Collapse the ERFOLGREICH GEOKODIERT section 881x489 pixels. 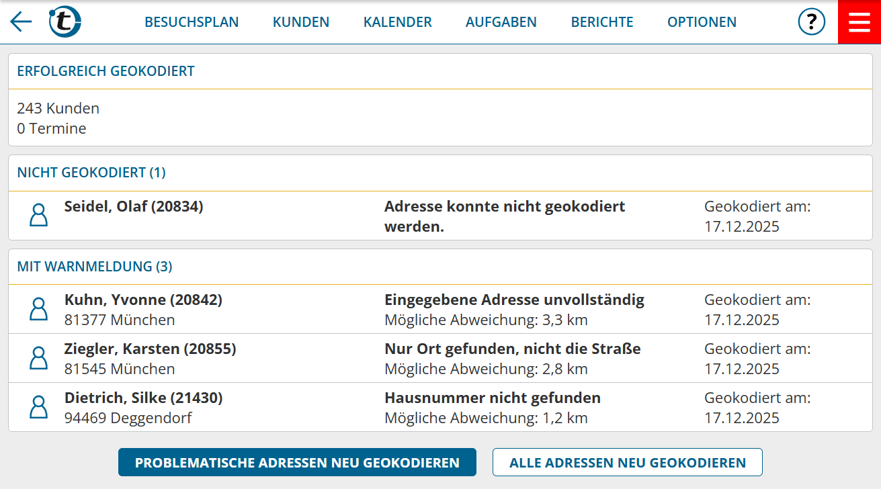[x=106, y=71]
